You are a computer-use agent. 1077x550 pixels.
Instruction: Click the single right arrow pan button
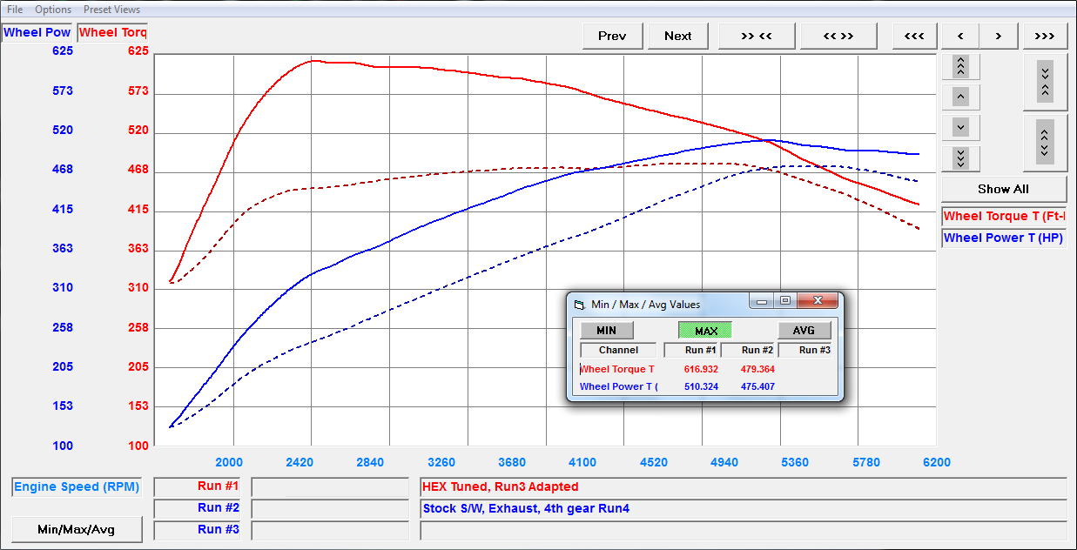tap(999, 36)
